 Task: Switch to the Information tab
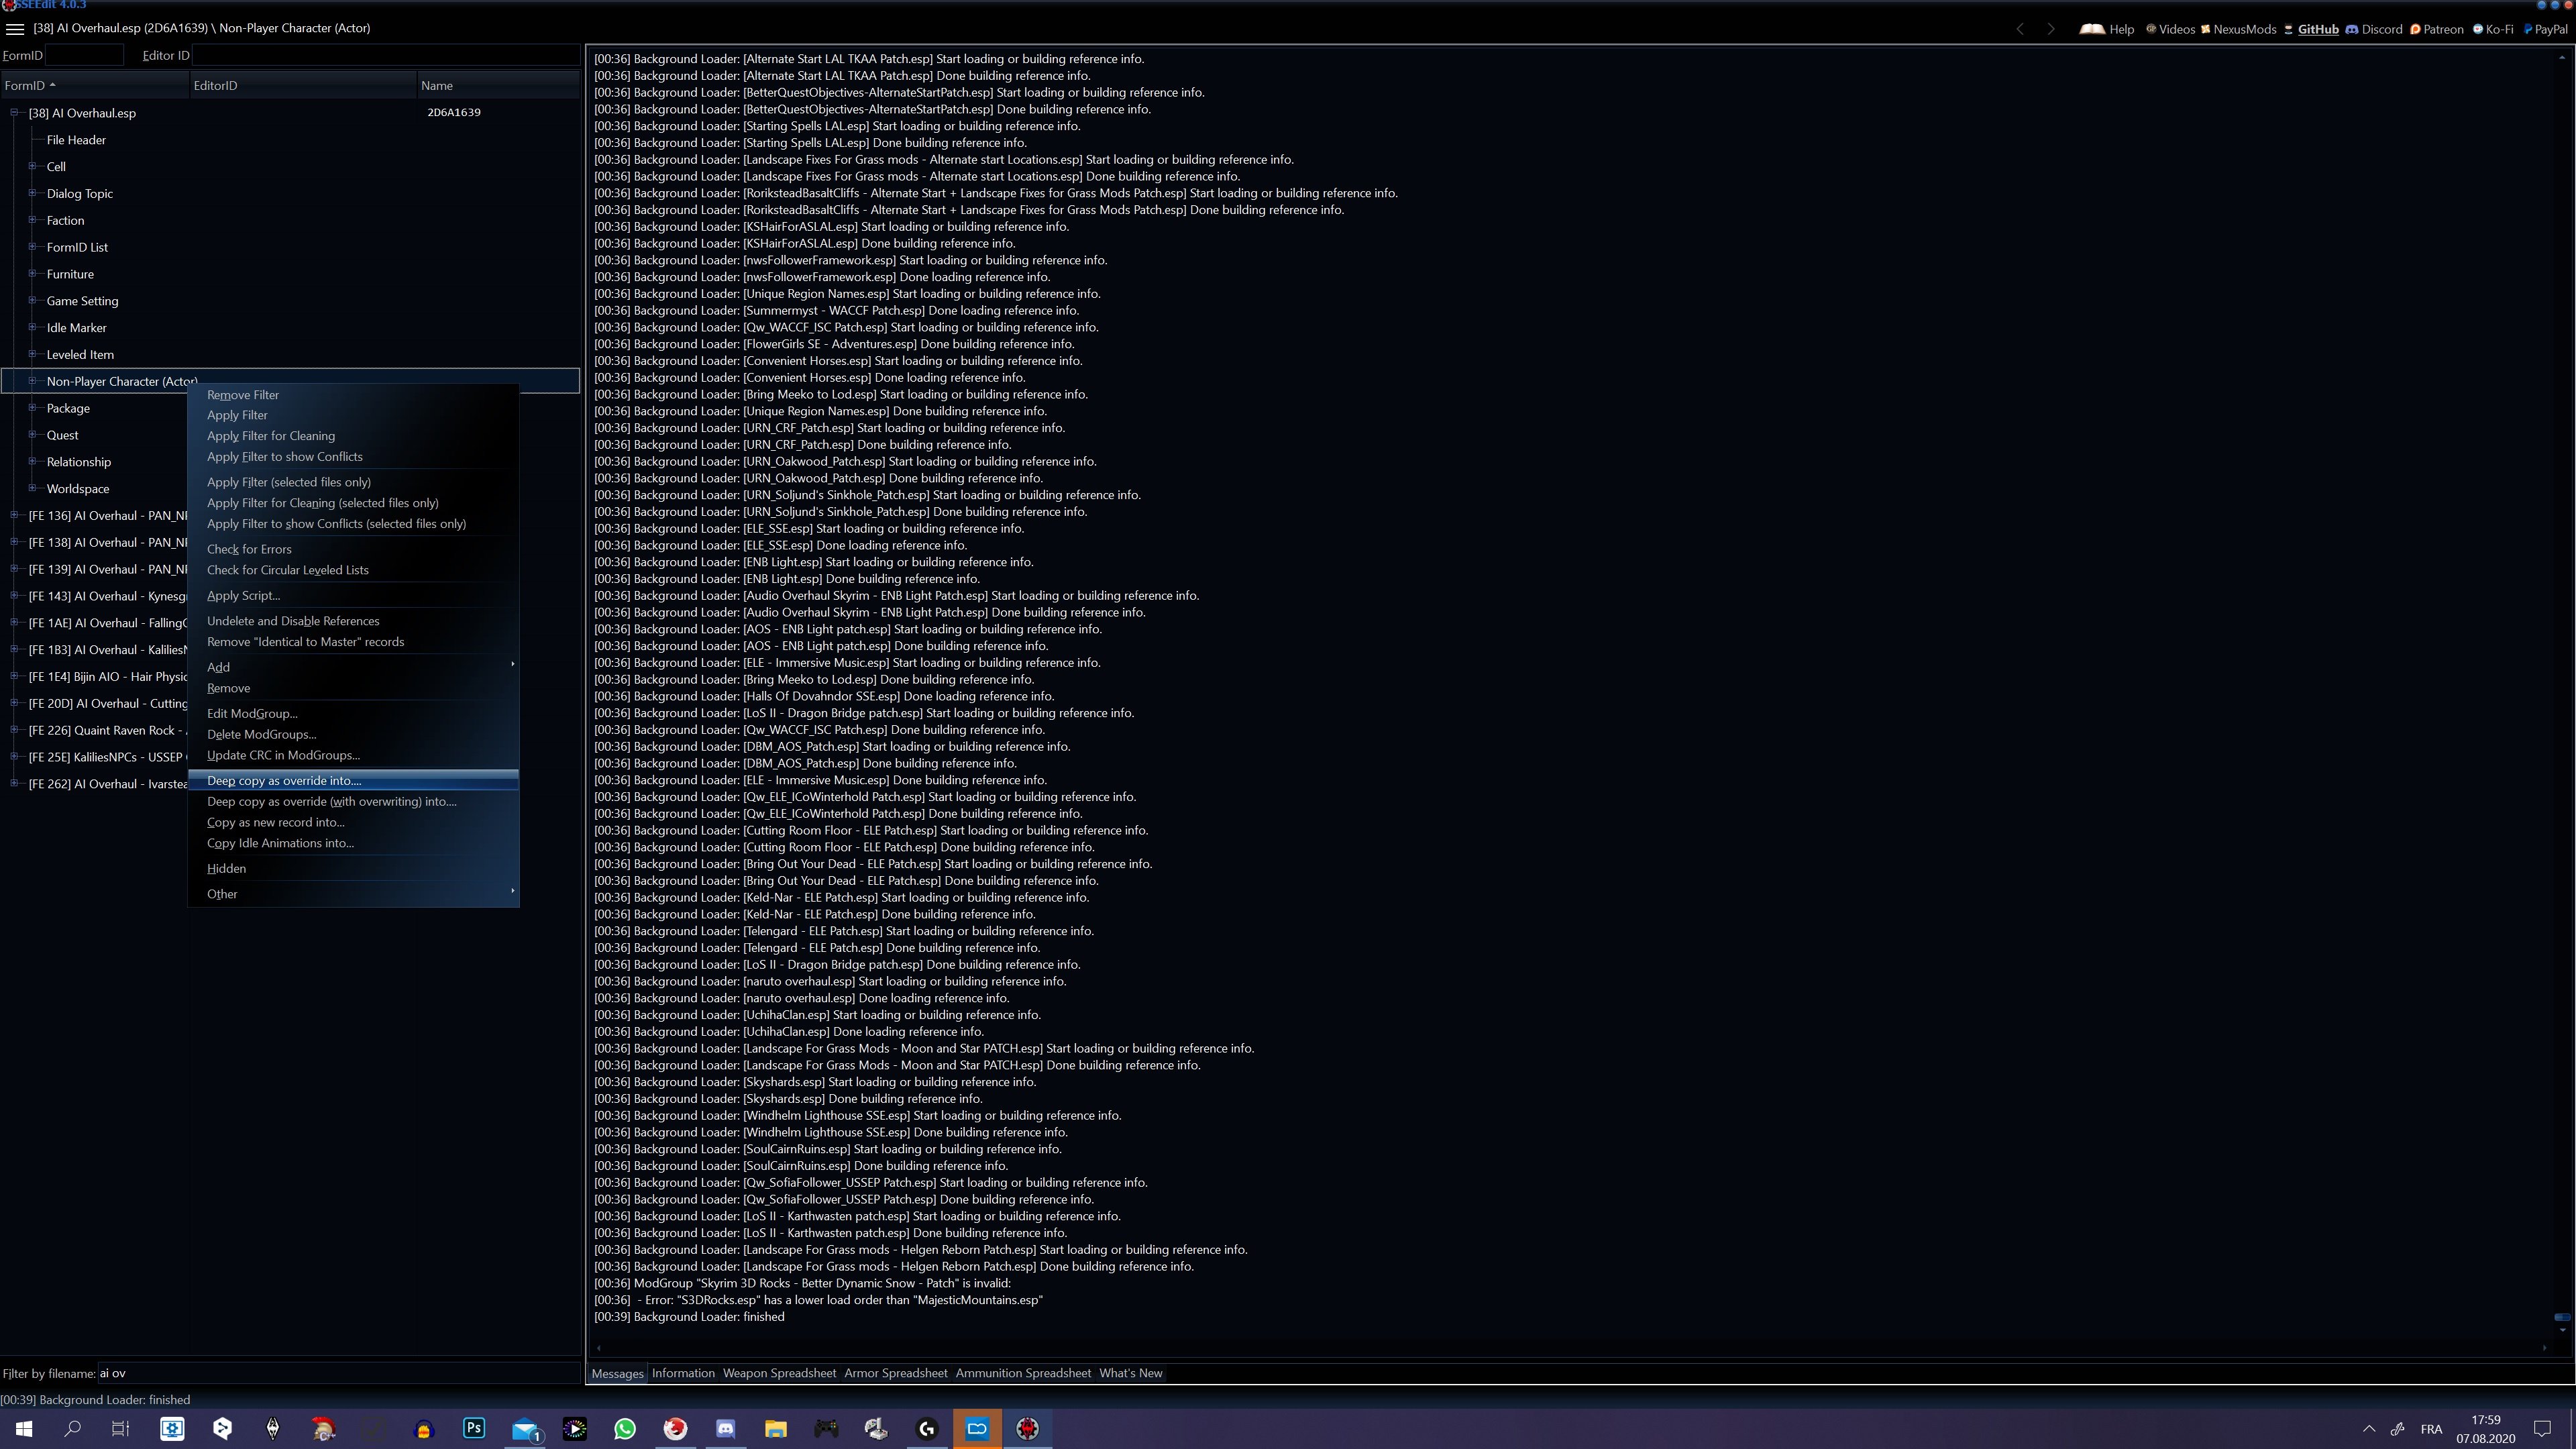[683, 1373]
